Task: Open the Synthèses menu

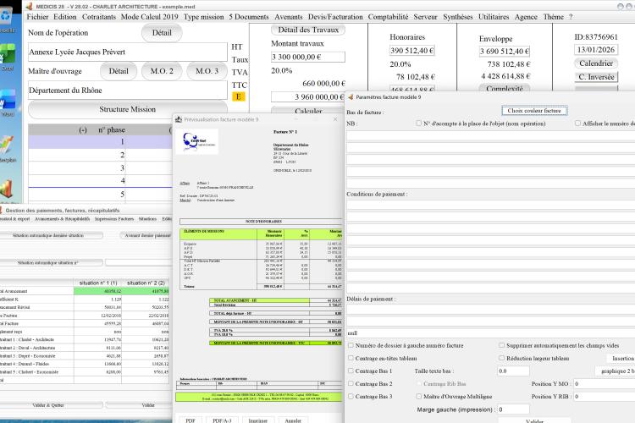Action: click(457, 17)
